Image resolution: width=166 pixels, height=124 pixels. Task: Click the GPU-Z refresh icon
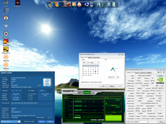pyautogui.click(x=161, y=72)
